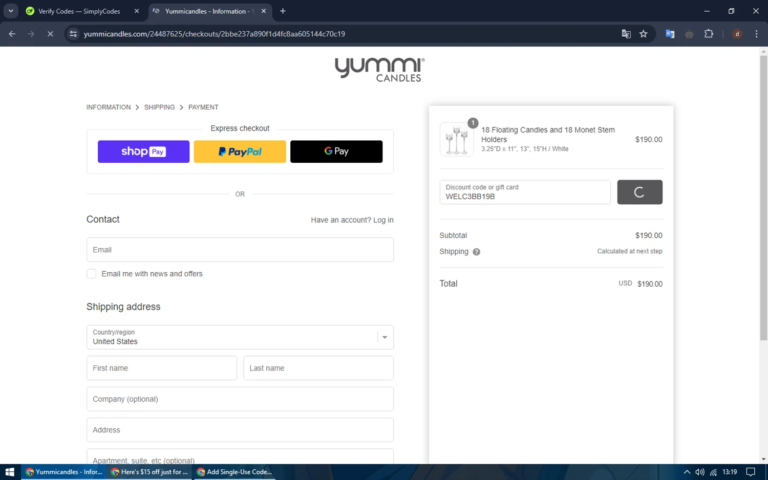Check out with the PayPal button
768x480 pixels.
[x=240, y=151]
